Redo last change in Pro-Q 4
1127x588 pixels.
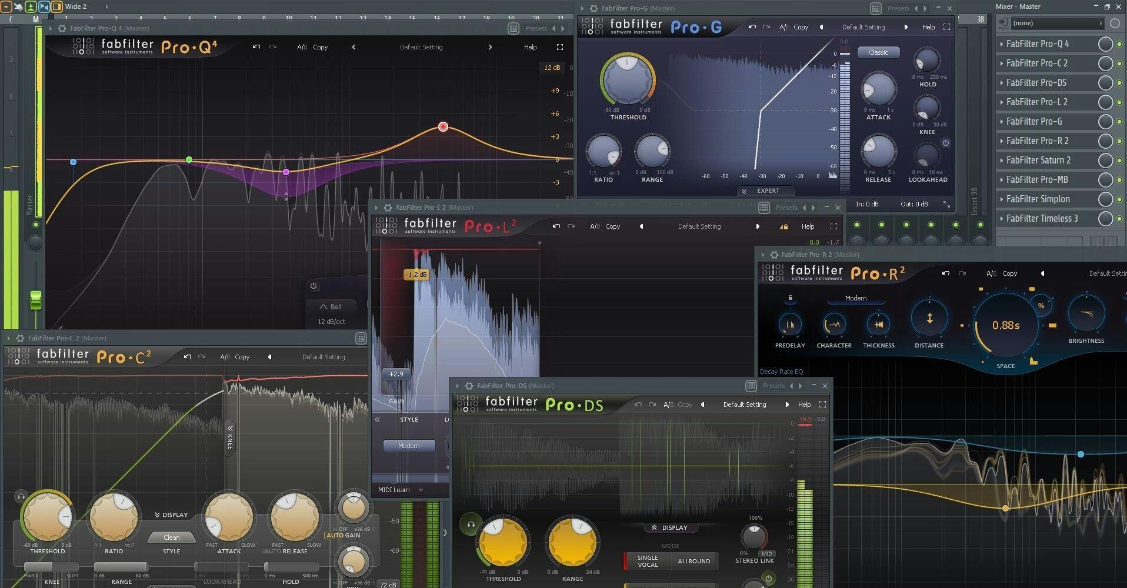click(273, 47)
